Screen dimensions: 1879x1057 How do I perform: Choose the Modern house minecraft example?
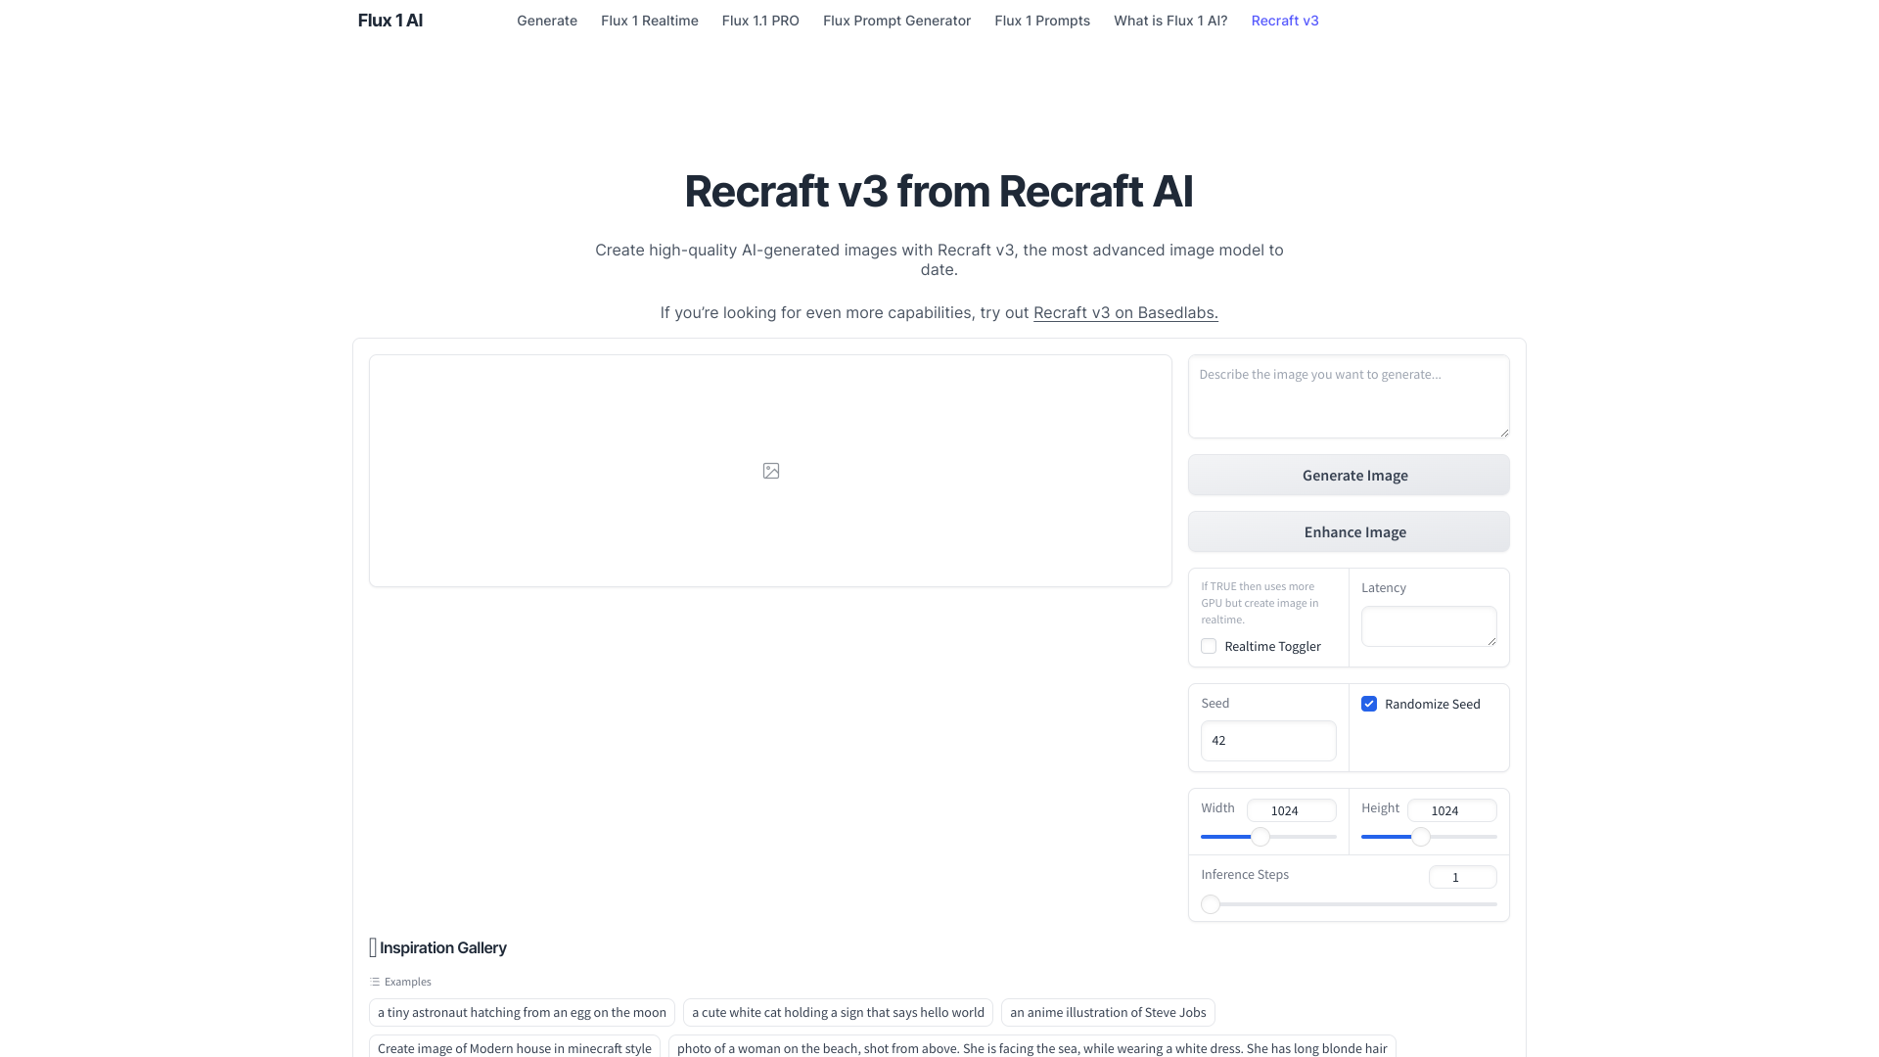pos(515,1046)
